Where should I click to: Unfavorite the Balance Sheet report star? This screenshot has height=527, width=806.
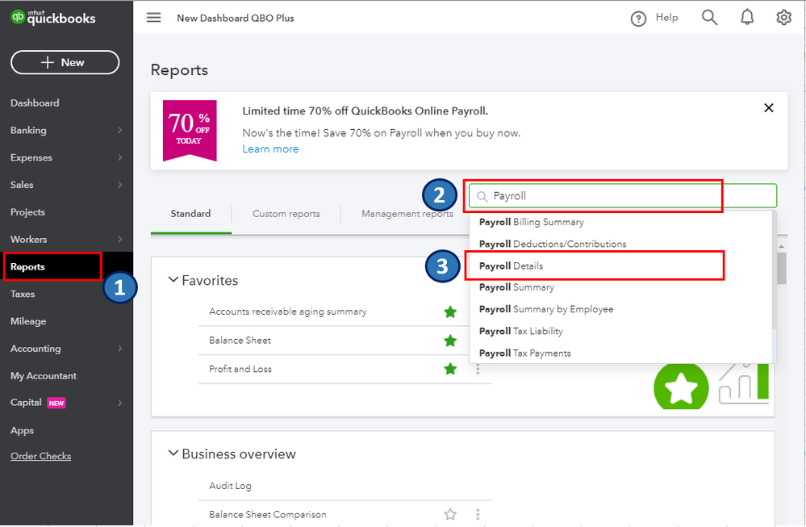450,340
